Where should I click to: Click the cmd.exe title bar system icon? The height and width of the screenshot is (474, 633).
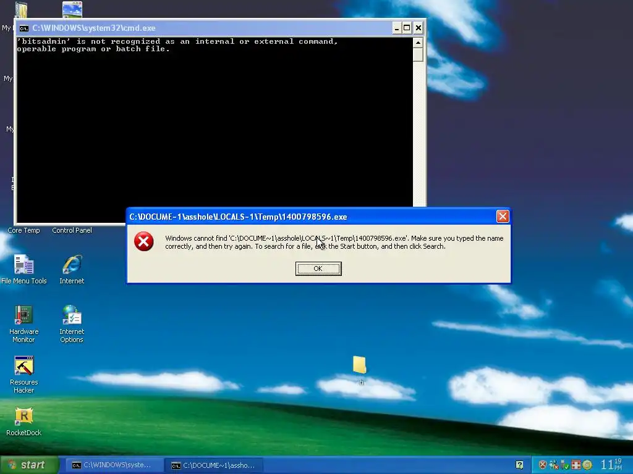pyautogui.click(x=24, y=28)
